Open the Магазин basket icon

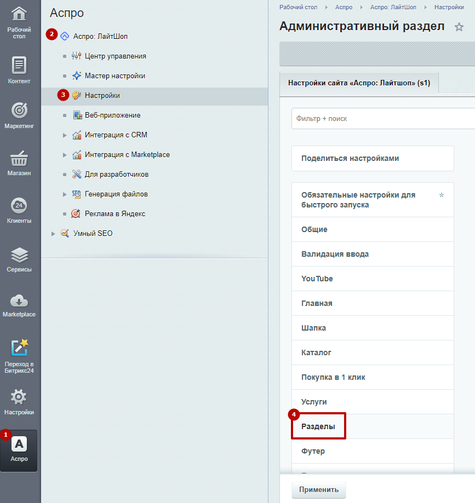point(19,158)
